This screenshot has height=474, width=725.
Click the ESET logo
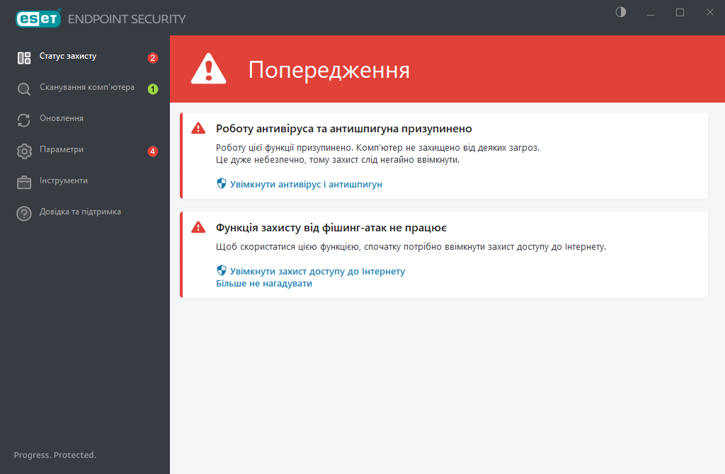[x=38, y=18]
